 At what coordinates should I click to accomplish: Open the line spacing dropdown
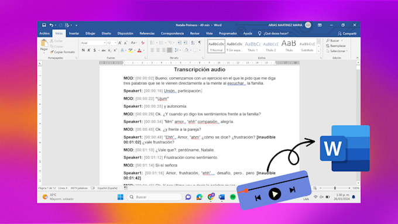click(177, 50)
